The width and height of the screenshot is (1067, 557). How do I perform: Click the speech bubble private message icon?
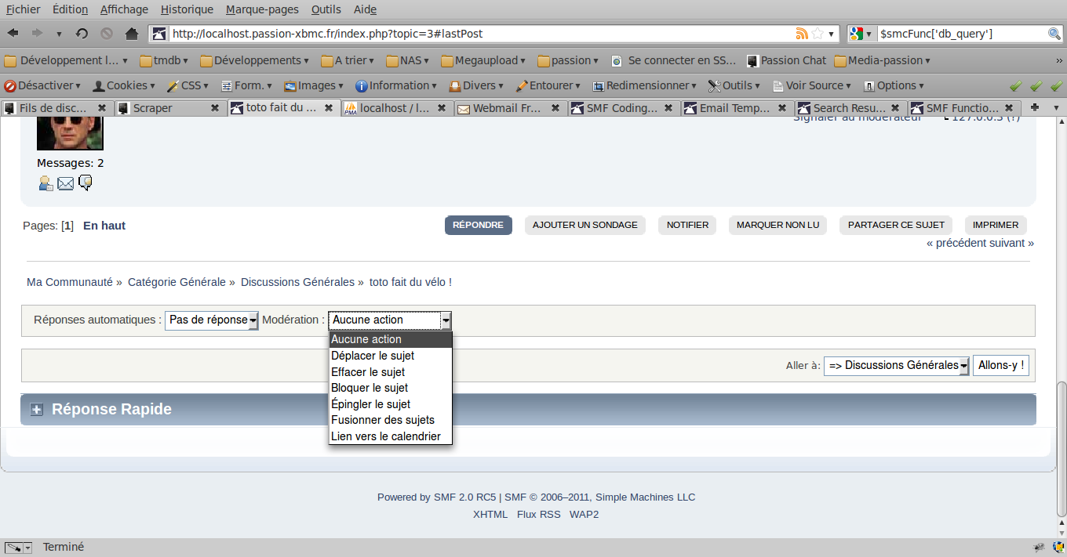coord(86,183)
